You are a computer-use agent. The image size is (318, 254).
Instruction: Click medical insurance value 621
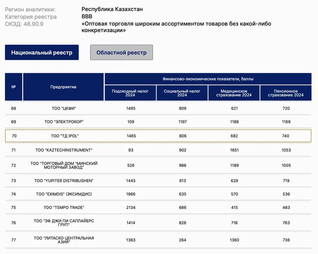coord(235,108)
